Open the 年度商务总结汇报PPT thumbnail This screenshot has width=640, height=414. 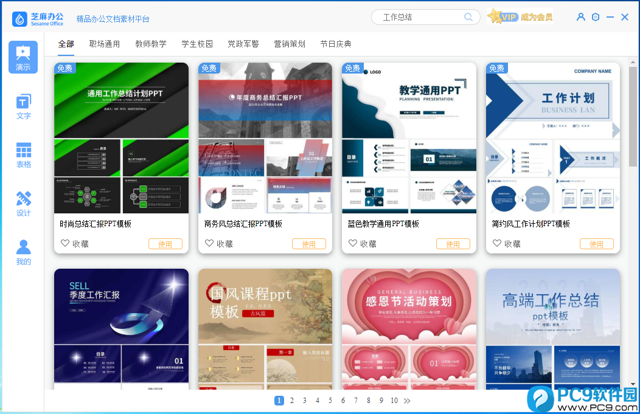point(265,138)
